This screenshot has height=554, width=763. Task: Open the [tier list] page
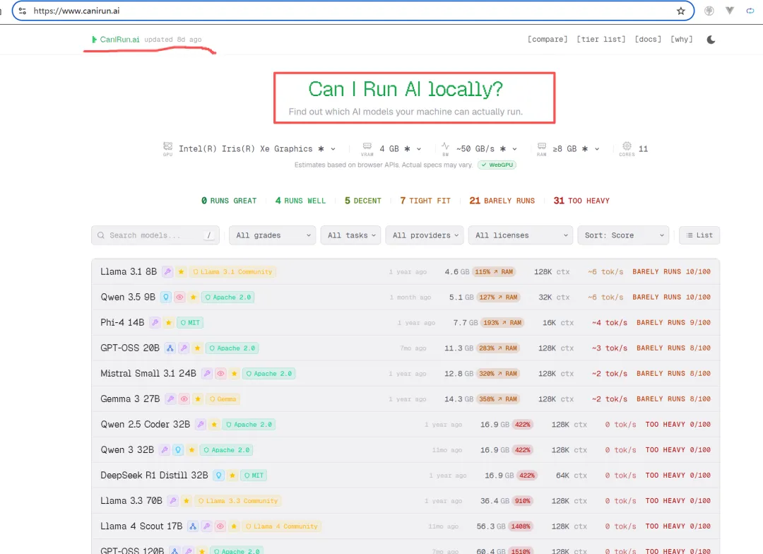click(x=601, y=39)
